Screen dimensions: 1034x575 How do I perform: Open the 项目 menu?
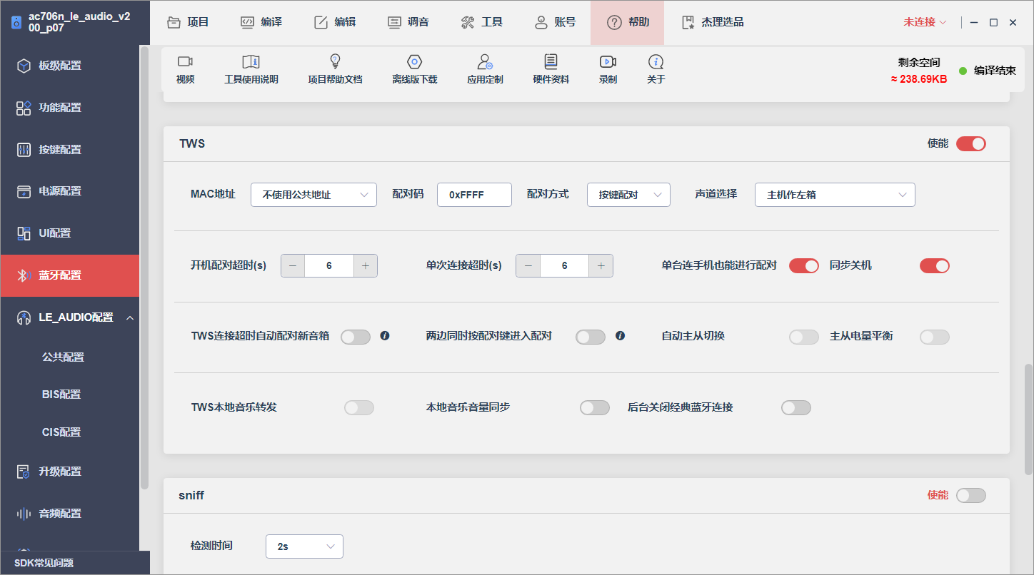point(188,22)
